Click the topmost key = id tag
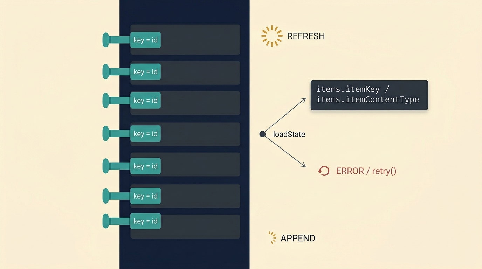482x269 pixels. click(145, 40)
